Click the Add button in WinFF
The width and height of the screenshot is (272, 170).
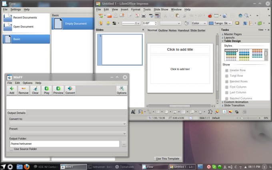[12, 90]
